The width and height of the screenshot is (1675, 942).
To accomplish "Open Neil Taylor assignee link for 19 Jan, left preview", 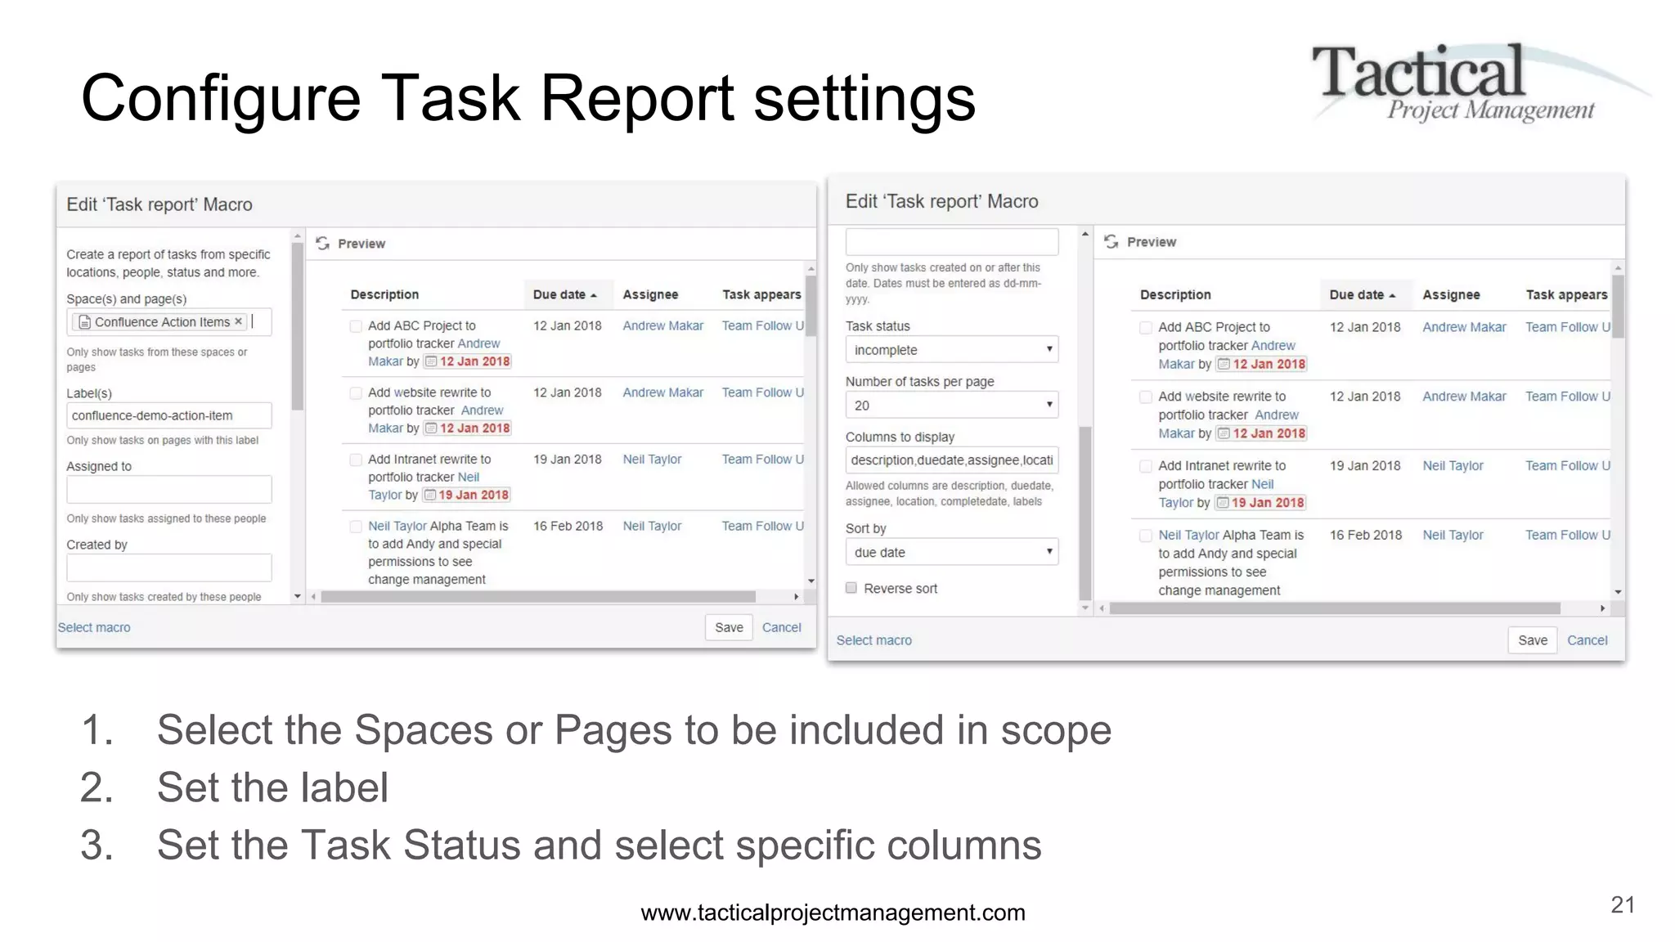I will click(x=652, y=460).
